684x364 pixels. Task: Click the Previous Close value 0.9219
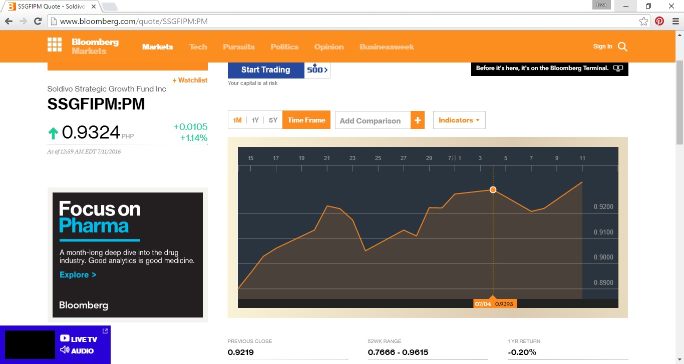point(241,352)
